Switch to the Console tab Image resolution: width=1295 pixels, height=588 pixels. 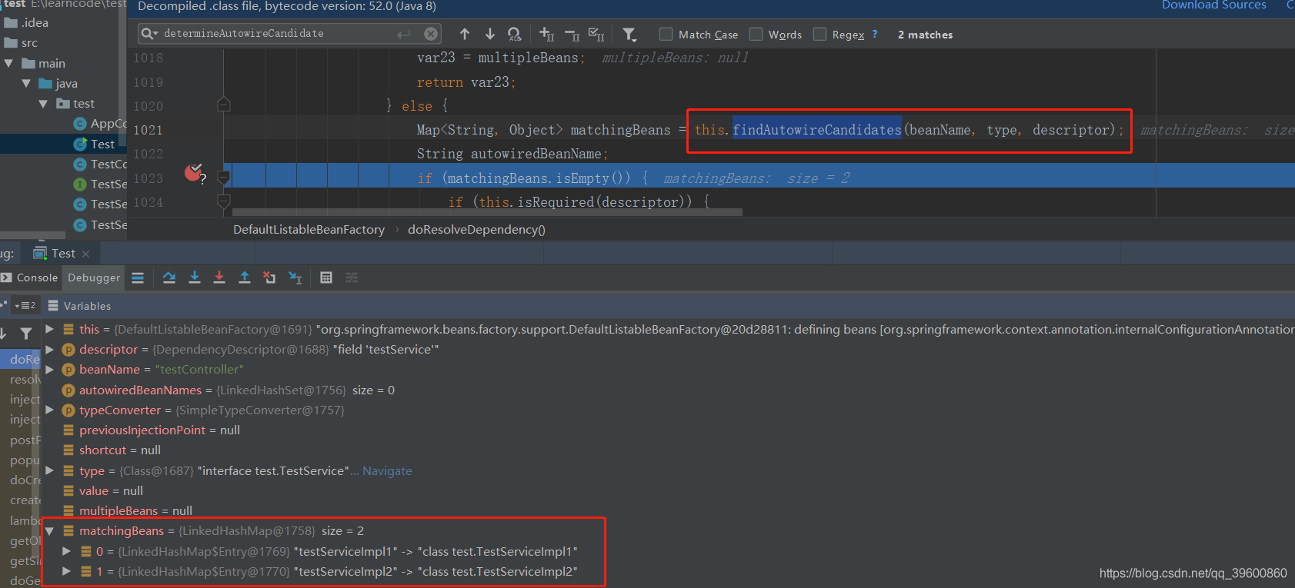(x=30, y=277)
